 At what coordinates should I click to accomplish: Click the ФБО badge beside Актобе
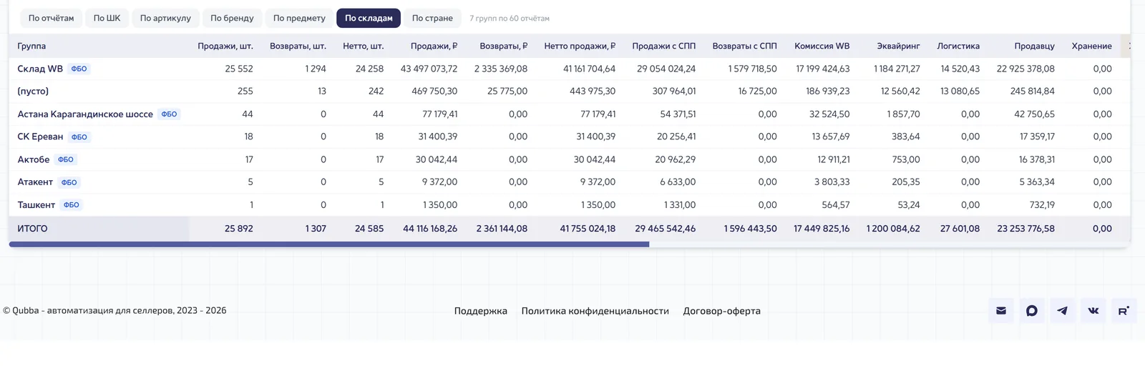[66, 159]
